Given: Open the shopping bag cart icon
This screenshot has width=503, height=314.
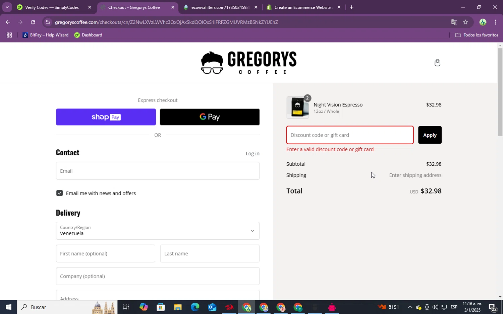Looking at the screenshot, I should pyautogui.click(x=437, y=63).
